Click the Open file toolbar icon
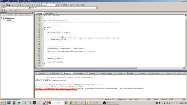 [4, 5]
